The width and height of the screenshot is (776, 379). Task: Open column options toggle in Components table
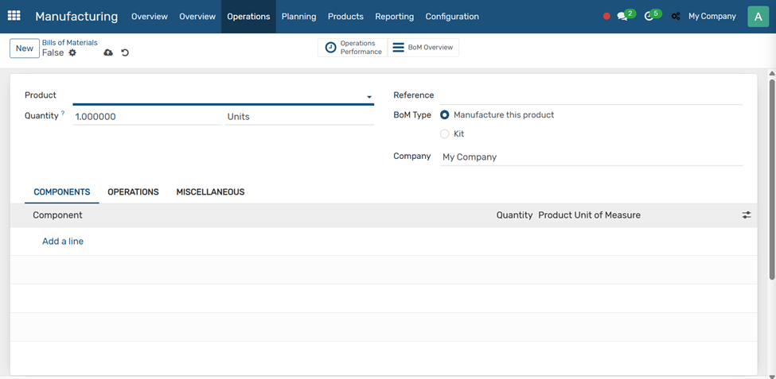pyautogui.click(x=747, y=215)
